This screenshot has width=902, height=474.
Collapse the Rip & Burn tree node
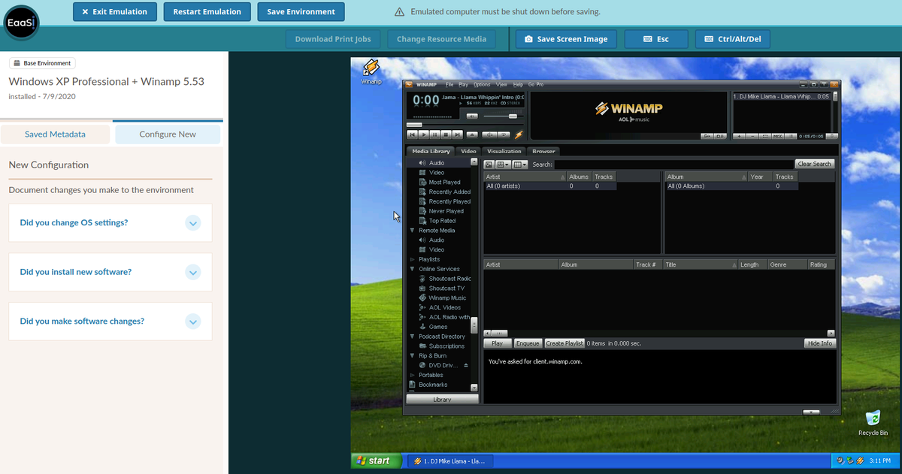[x=412, y=356]
